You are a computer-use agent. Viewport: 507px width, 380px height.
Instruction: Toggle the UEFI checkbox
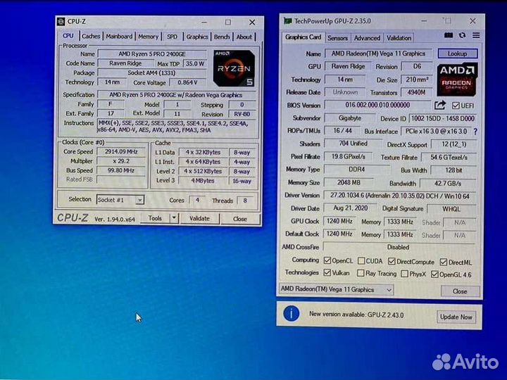click(x=456, y=106)
